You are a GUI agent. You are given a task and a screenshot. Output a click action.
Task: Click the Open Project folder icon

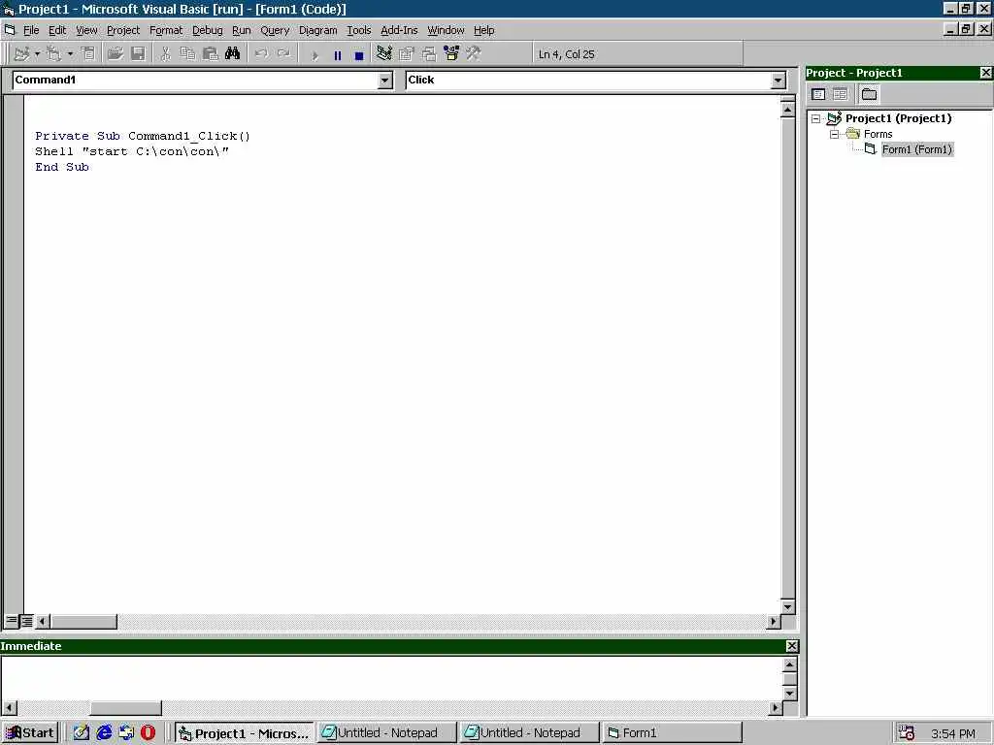(115, 54)
